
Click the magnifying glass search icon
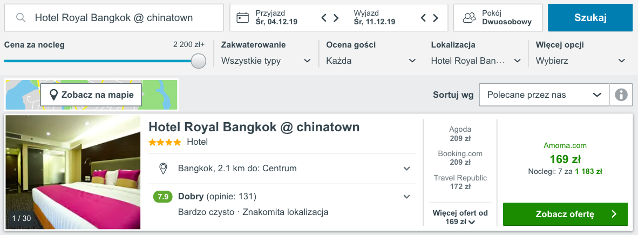click(x=21, y=17)
